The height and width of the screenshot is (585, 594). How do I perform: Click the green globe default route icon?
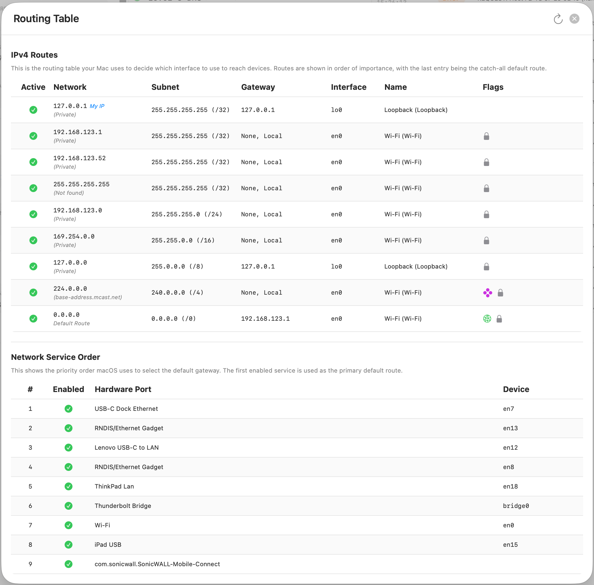click(487, 319)
